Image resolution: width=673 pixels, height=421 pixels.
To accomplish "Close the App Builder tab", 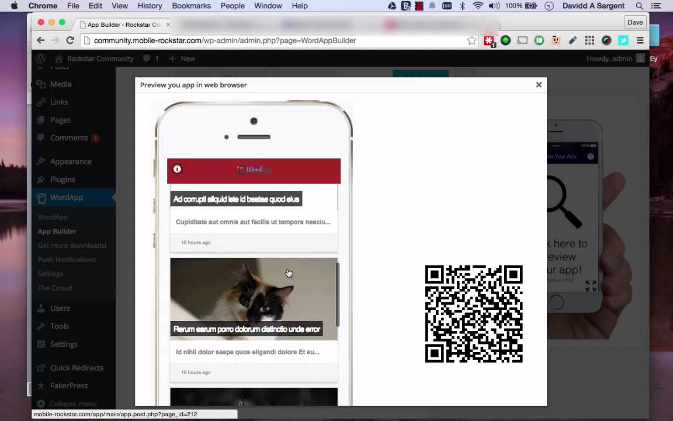I will click(x=168, y=25).
